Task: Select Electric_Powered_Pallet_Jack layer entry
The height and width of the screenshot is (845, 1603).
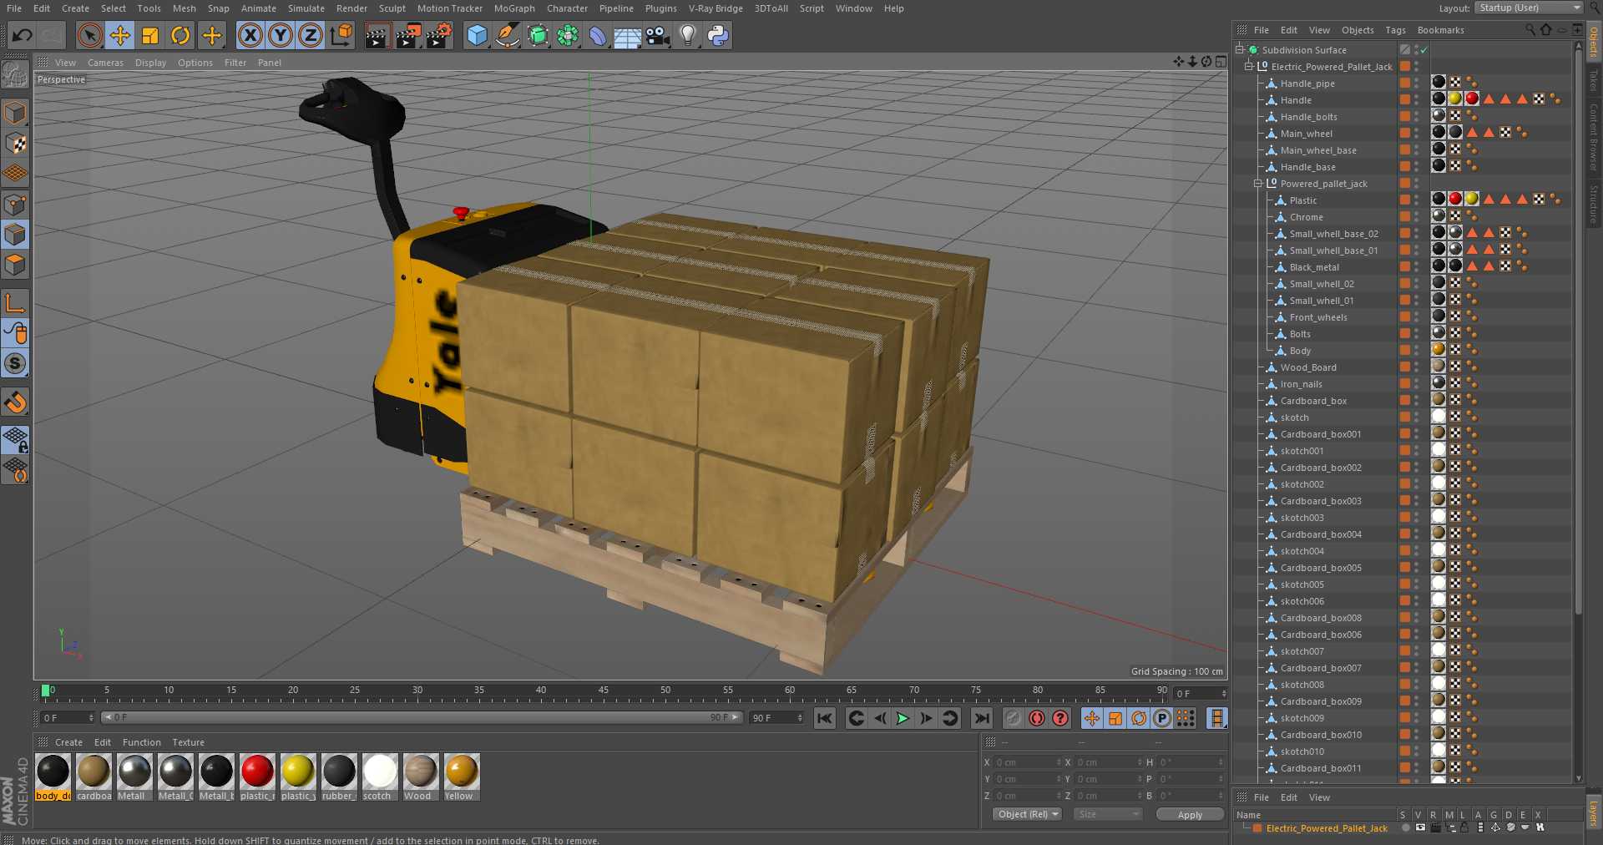Action: [1326, 828]
